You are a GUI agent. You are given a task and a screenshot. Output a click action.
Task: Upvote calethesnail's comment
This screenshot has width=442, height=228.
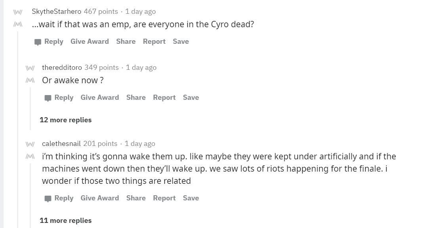point(30,144)
